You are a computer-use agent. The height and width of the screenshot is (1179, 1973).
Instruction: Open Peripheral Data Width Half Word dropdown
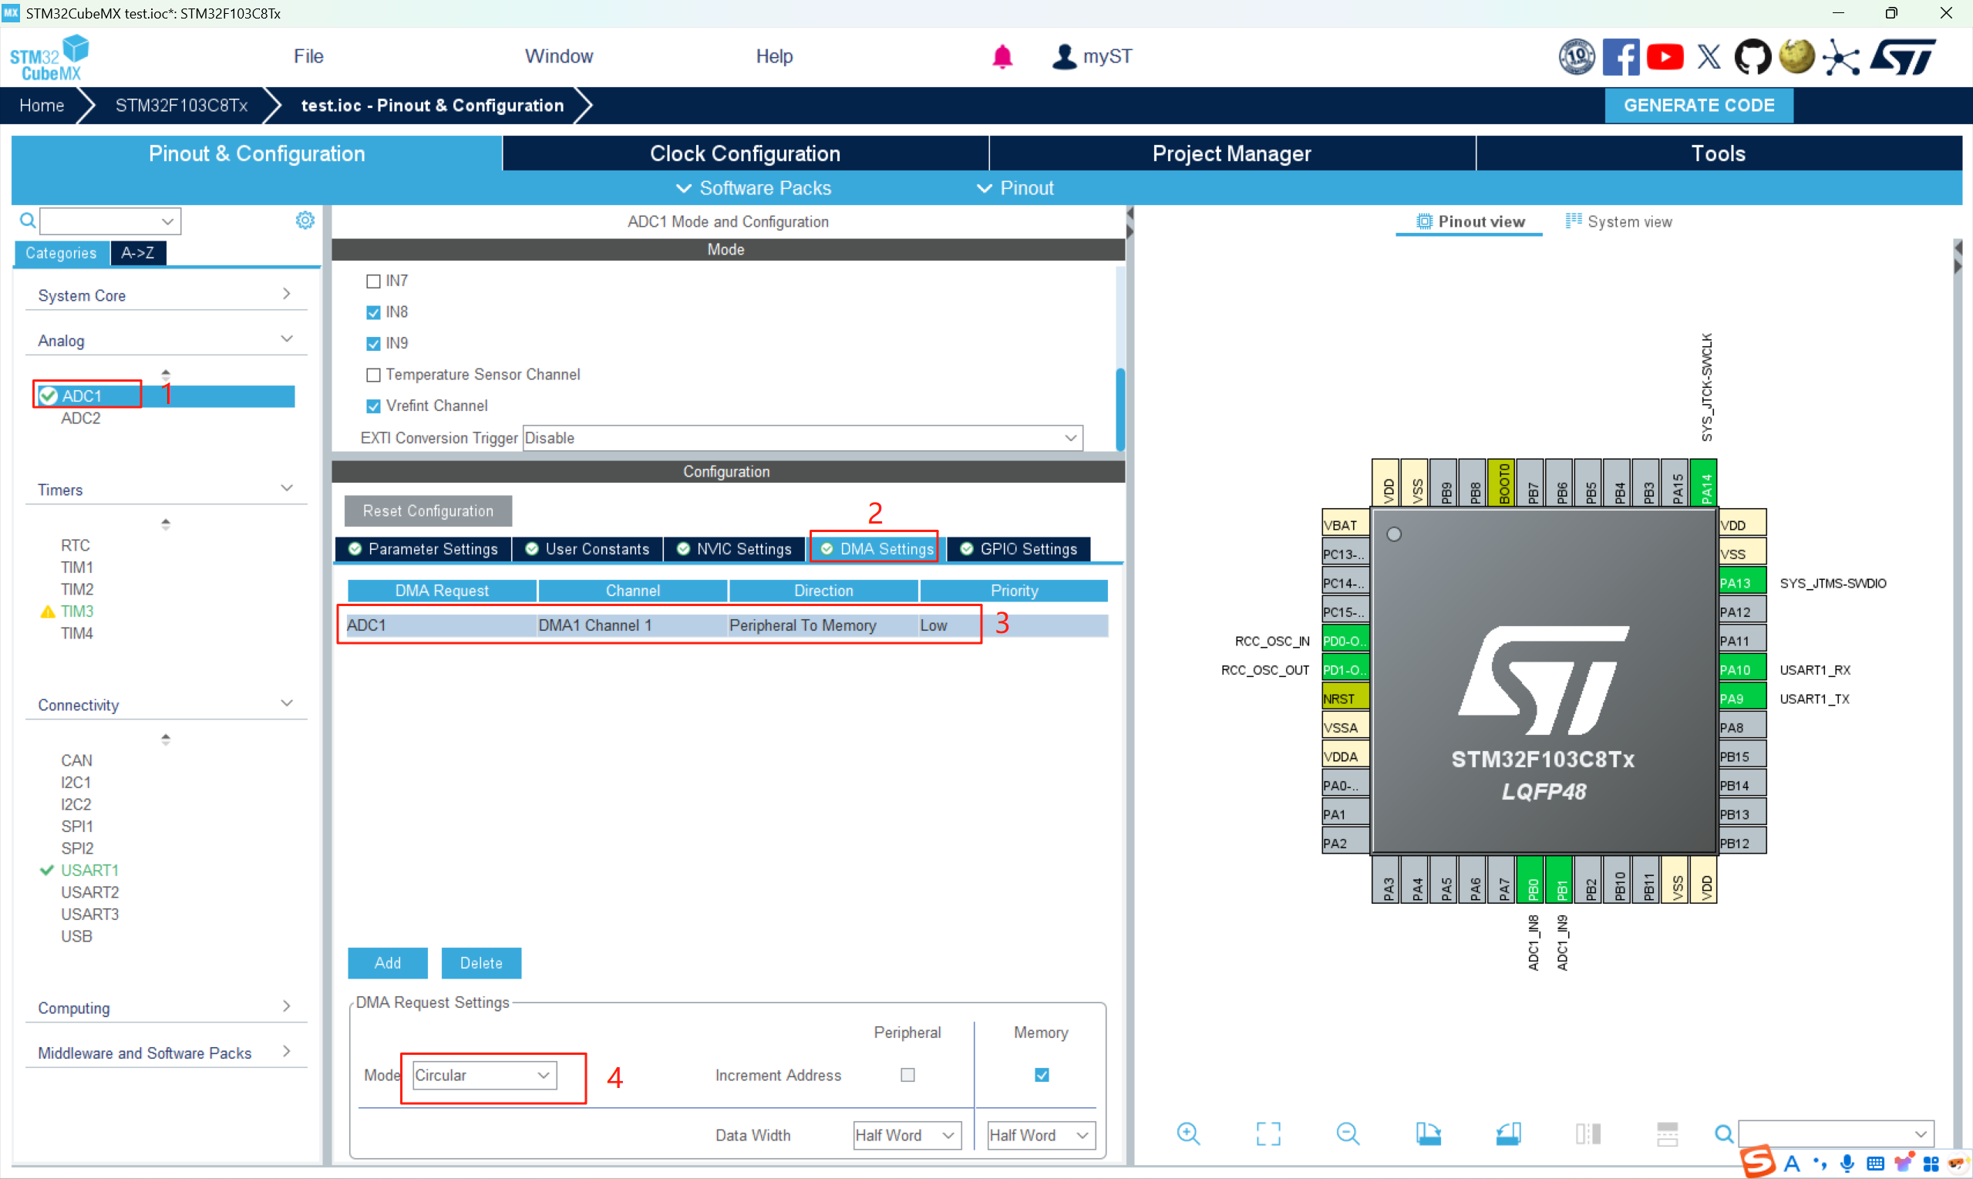point(907,1135)
